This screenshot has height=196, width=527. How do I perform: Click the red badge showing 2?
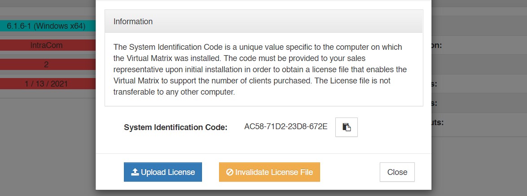click(x=46, y=65)
